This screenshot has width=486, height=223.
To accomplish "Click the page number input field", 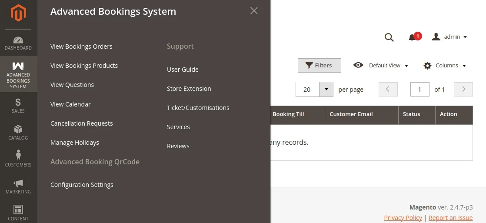I will (419, 90).
